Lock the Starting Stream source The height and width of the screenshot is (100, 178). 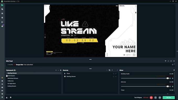click(114, 77)
